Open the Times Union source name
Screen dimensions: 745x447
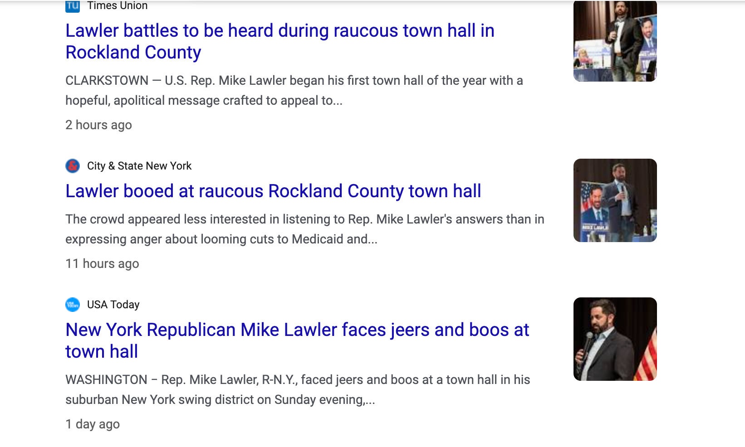point(117,6)
